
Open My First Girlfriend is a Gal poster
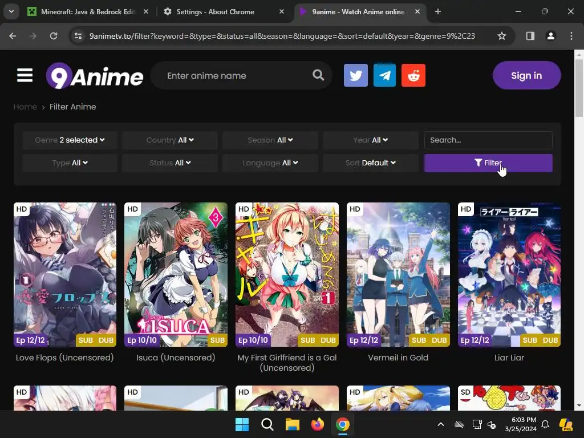pos(287,274)
